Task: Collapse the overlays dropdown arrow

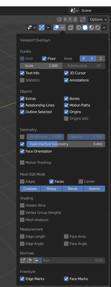Action: 63,28
